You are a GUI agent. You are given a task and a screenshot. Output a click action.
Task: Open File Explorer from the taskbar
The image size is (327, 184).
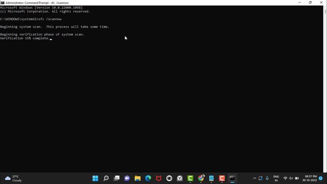[137, 178]
